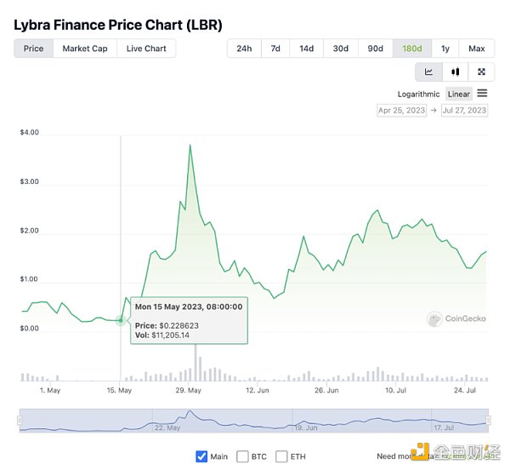Screen dimensions: 510x470
Task: Enable the BTC comparison checkbox
Action: [x=243, y=456]
